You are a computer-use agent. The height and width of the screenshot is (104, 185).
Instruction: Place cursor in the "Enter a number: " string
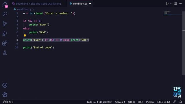[59, 13]
